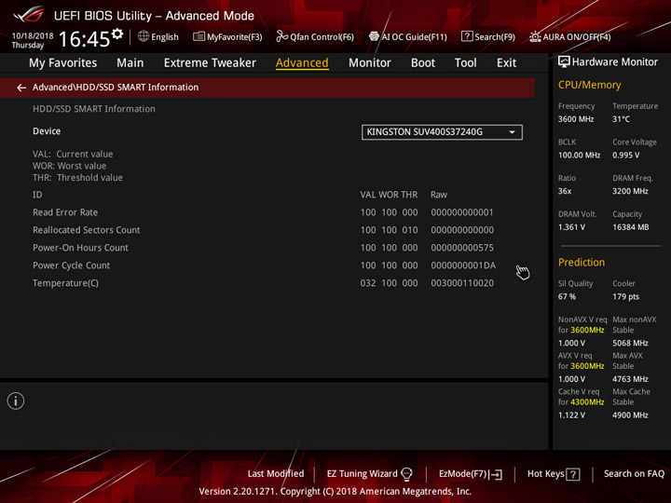Click the raw value 000000000575

coord(462,248)
